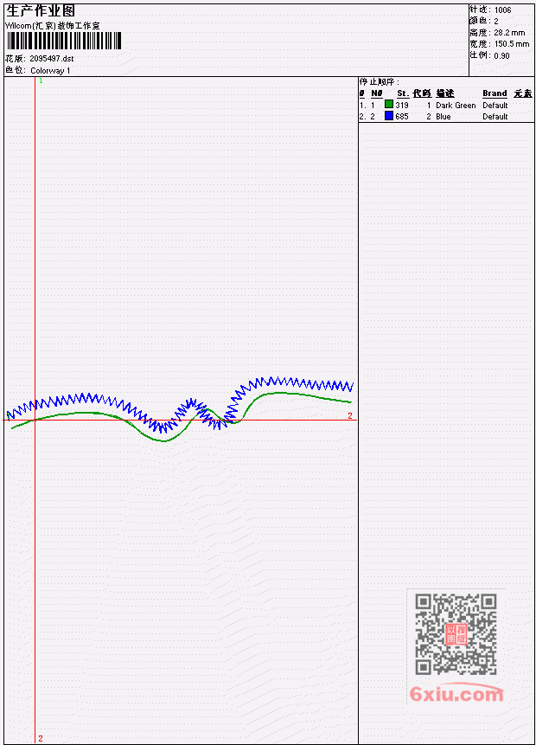Click the 'St.' column header
Screen dimensions: 536x745
403,93
